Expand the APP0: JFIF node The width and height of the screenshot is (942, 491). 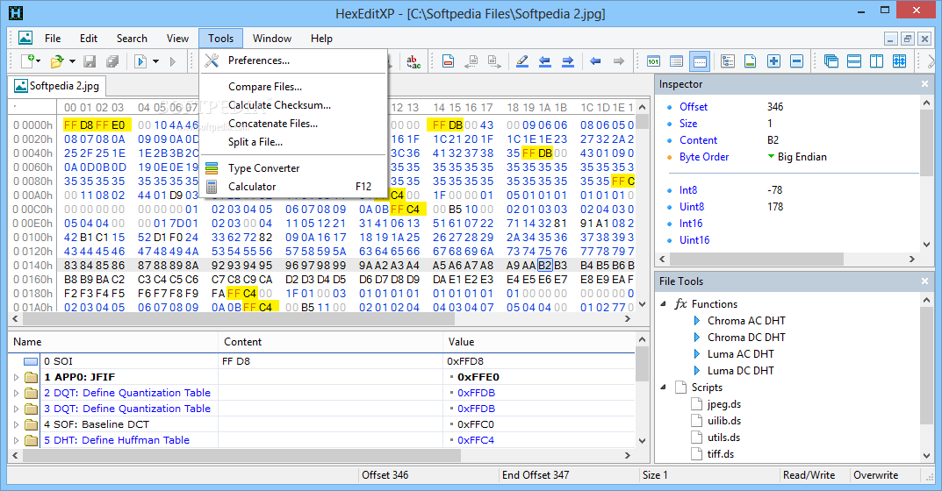[x=16, y=378]
